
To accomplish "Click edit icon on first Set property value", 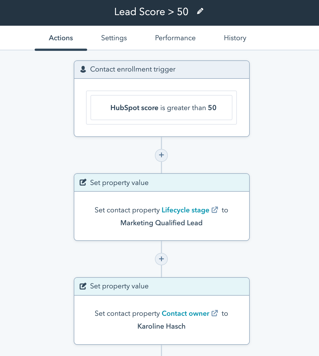I will (x=83, y=183).
